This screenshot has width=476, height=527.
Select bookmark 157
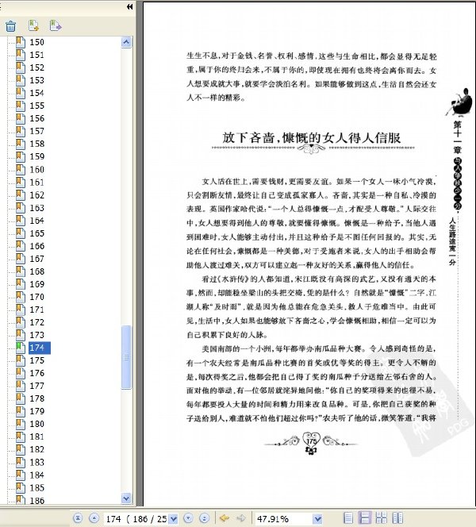[x=36, y=131]
